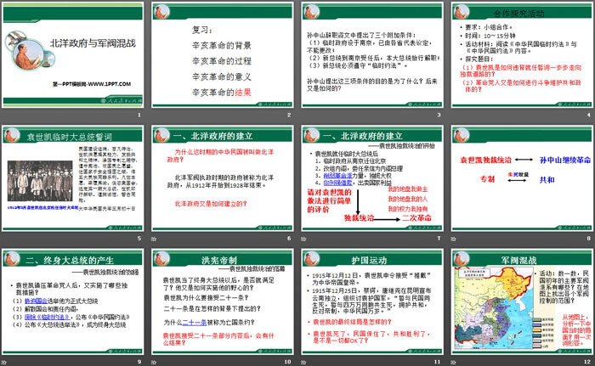Click 请对袁世凯的做法进行简单的评价 in slide 7

tap(329, 201)
